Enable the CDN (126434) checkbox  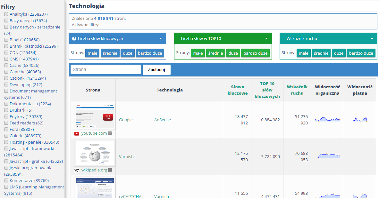[6, 52]
